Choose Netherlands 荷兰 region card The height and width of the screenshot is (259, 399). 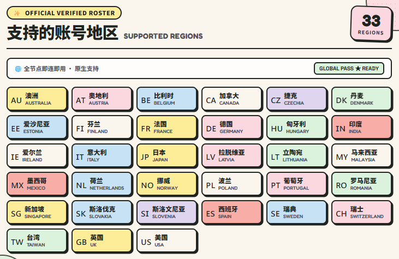point(102,184)
